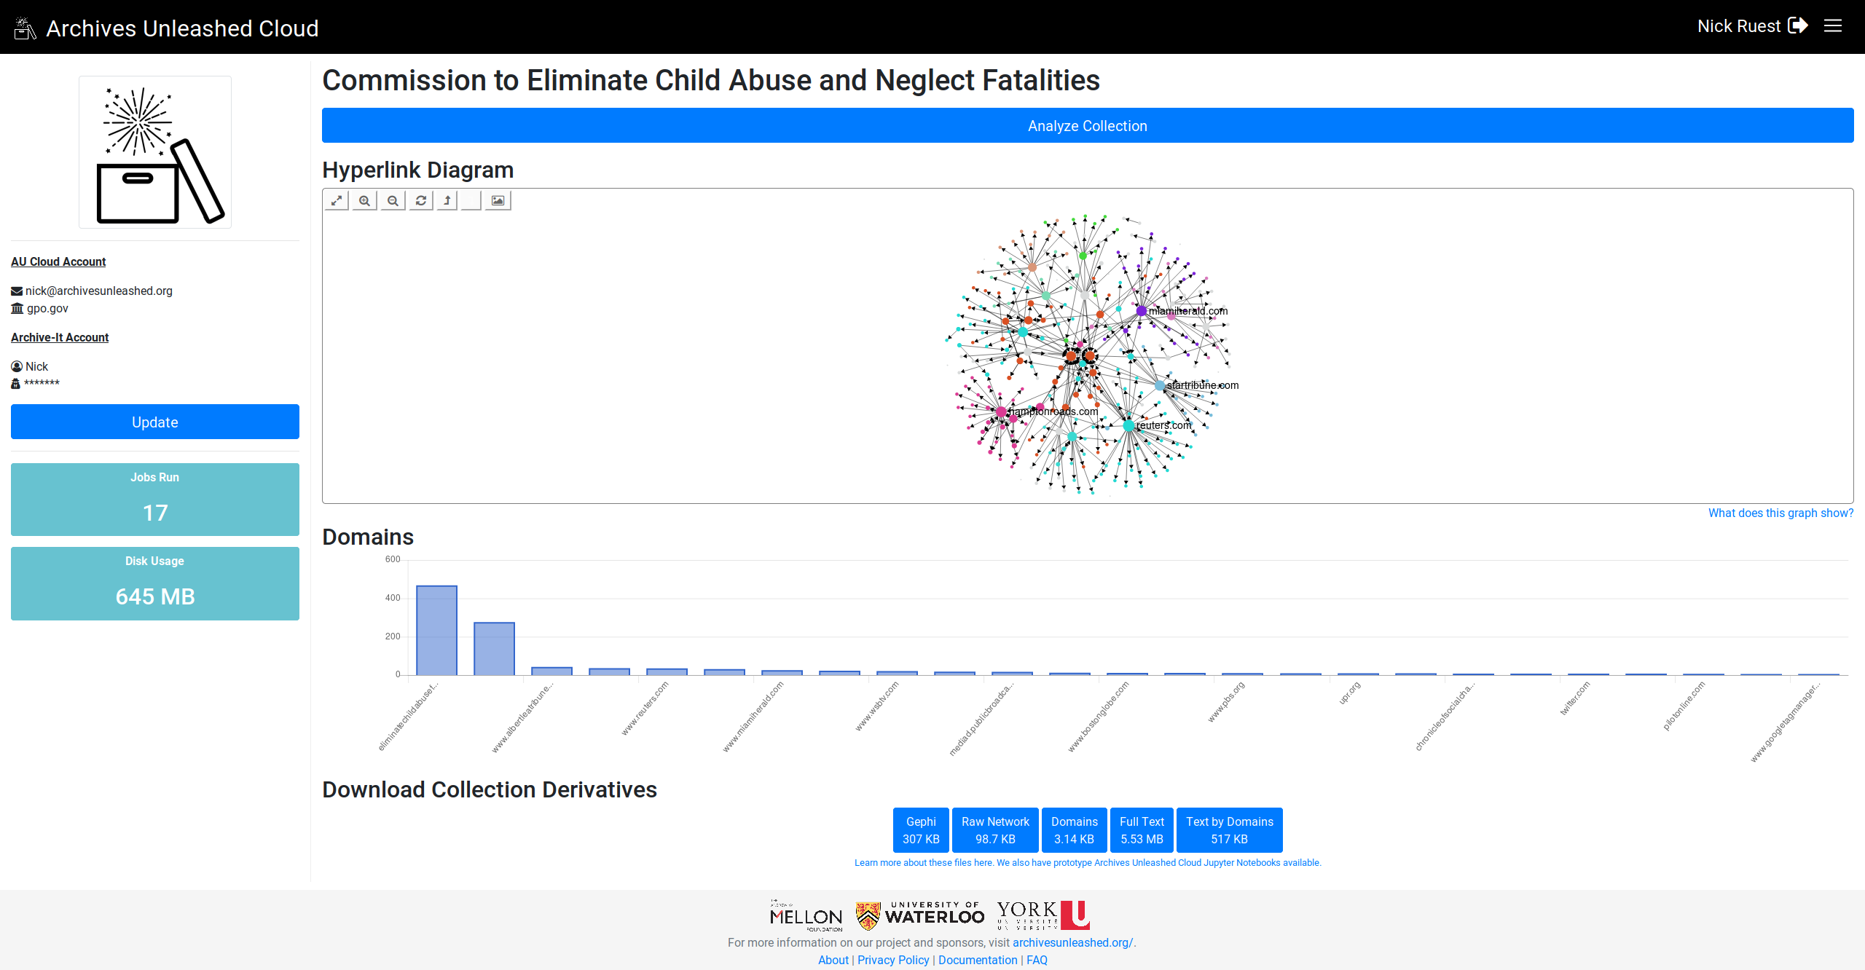Image resolution: width=1865 pixels, height=970 pixels.
Task: Click the Hyperlink Diagram heading
Action: coord(418,170)
